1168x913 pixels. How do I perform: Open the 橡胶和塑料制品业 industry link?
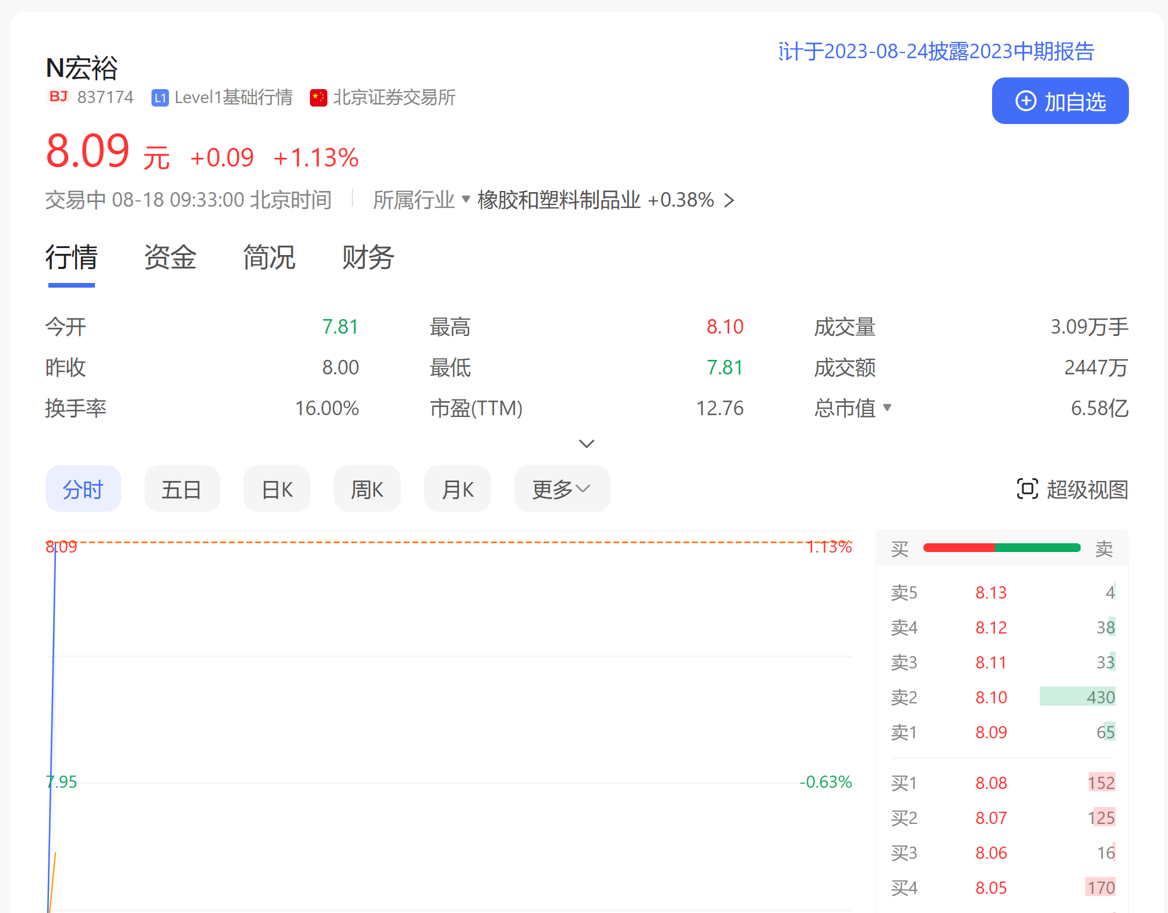[559, 200]
